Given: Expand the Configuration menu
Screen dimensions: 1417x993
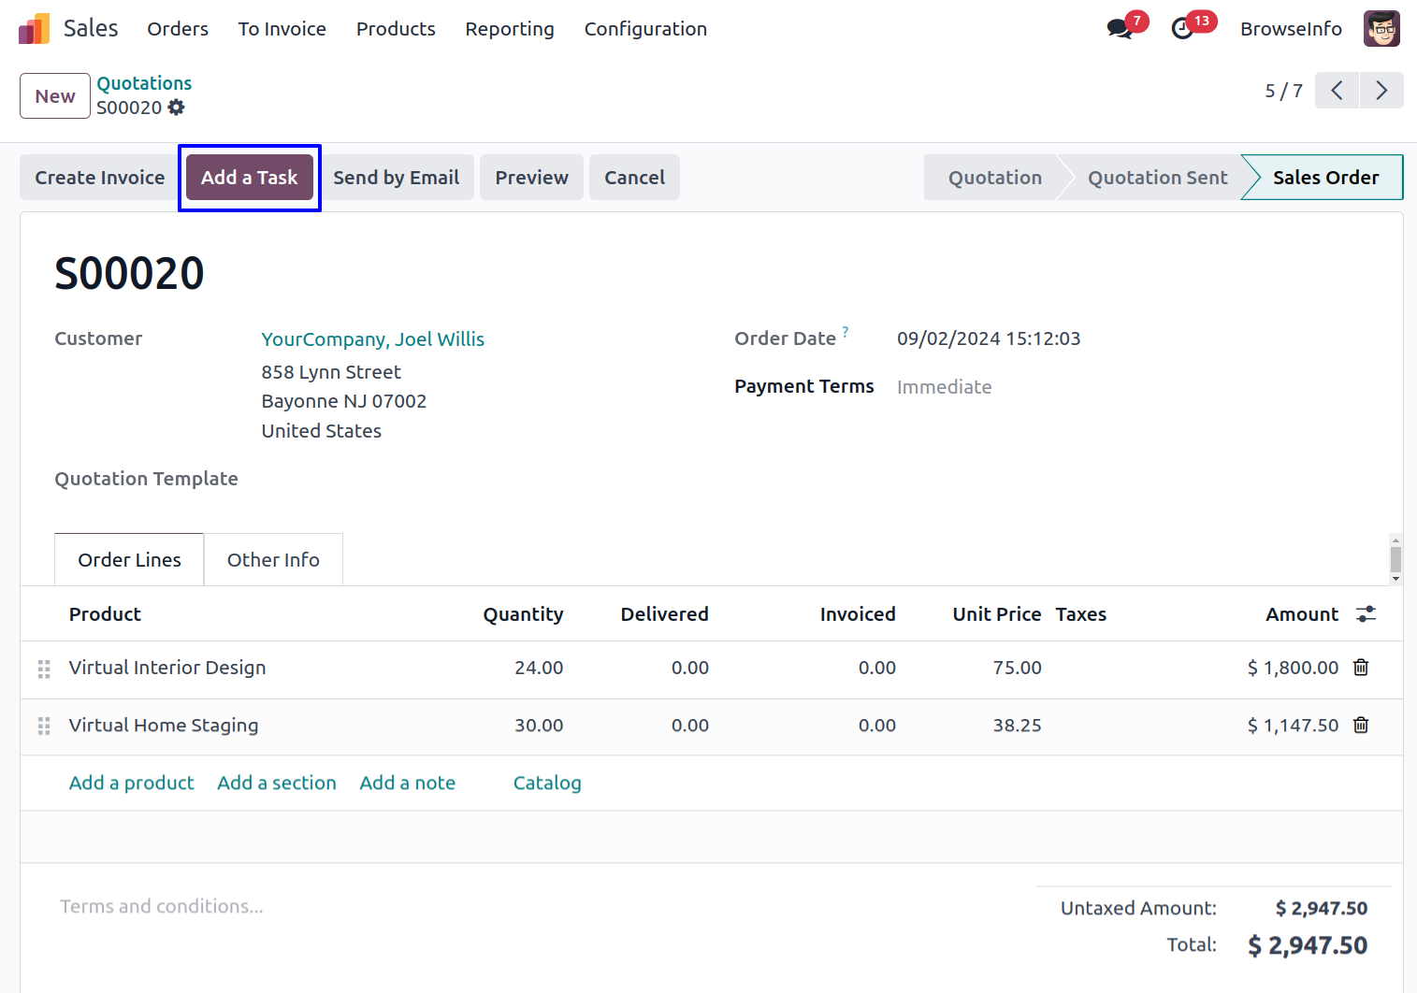Looking at the screenshot, I should click(x=645, y=29).
